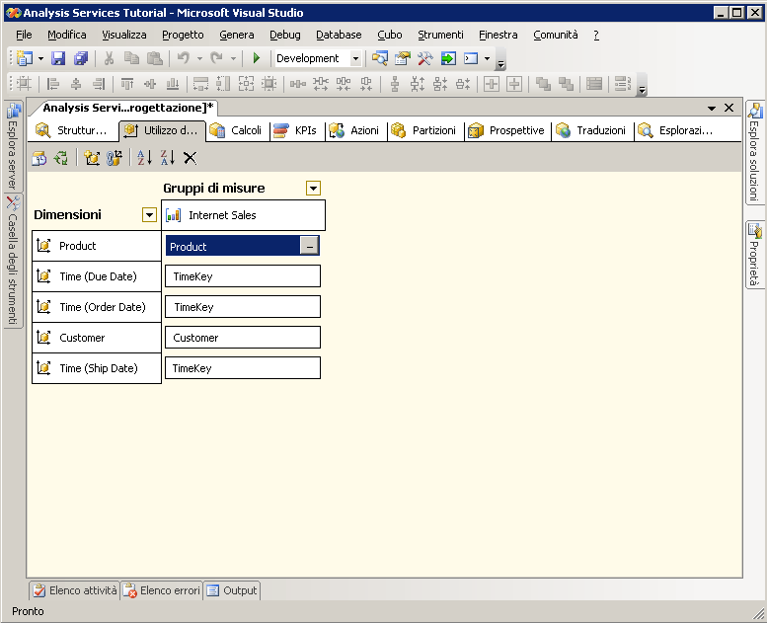Close the Analysis Services designer document
This screenshot has height=623, width=767.
click(x=729, y=108)
